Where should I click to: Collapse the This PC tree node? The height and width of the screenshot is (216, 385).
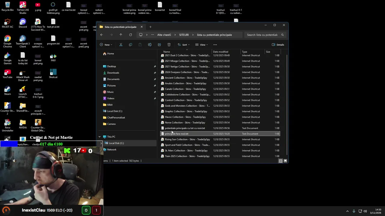click(100, 137)
